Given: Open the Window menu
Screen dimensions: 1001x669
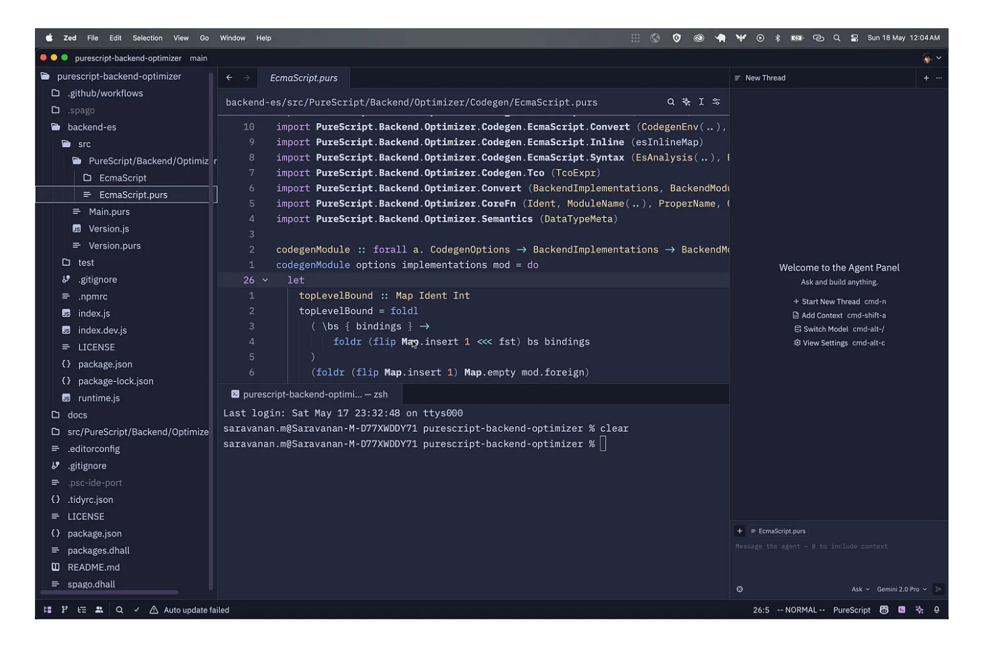Looking at the screenshot, I should click(x=232, y=38).
